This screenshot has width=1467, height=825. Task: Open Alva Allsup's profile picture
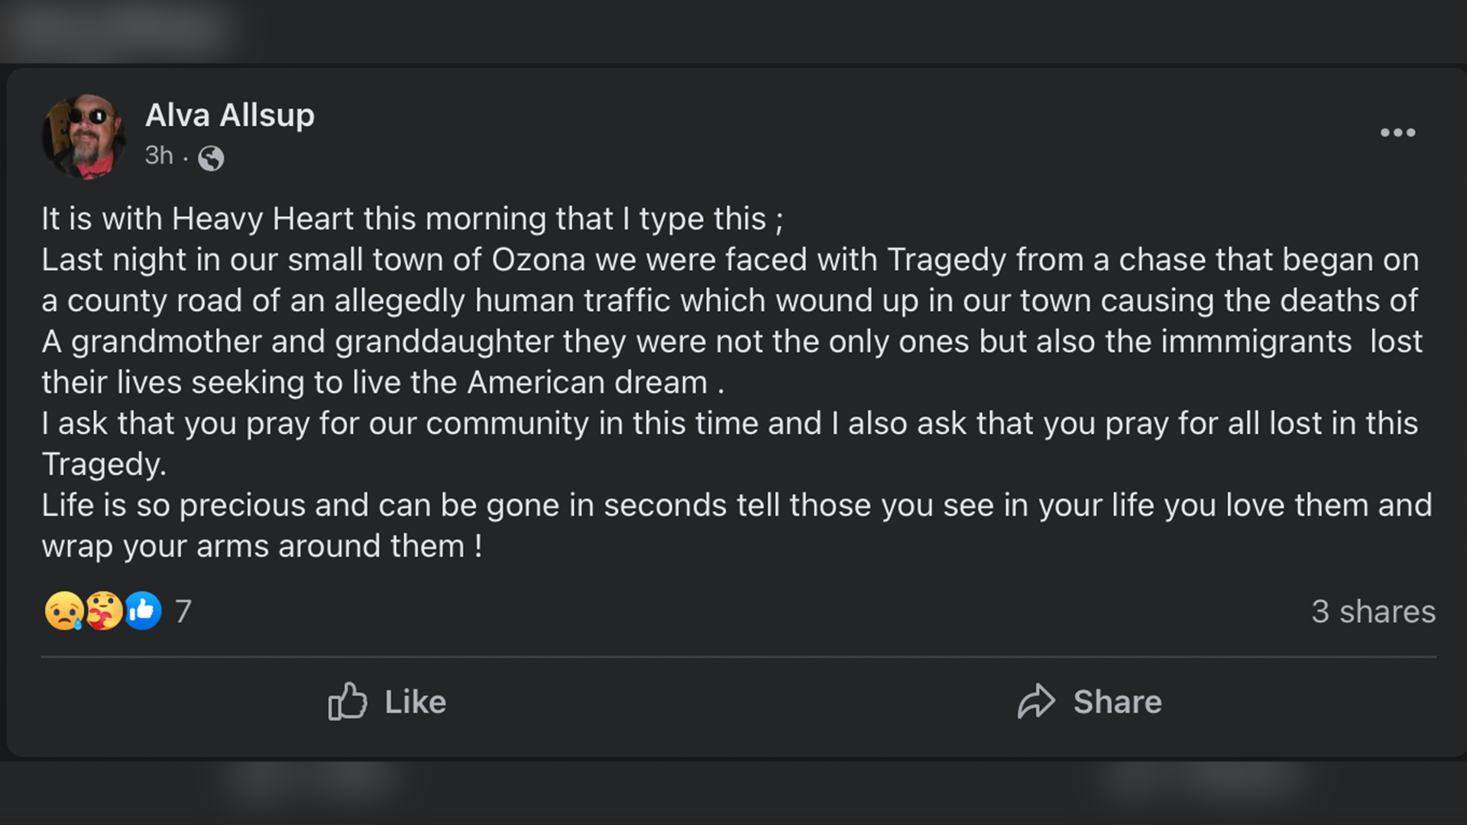tap(84, 137)
